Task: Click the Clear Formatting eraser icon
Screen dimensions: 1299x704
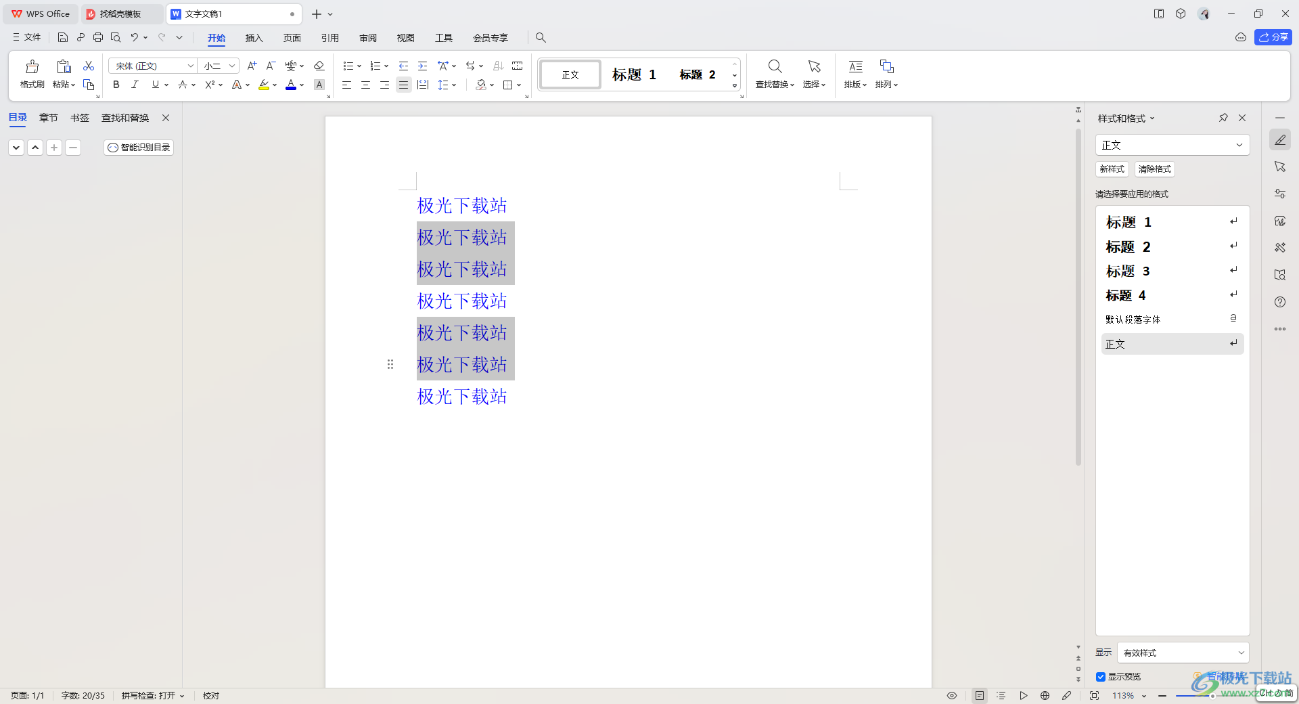Action: 319,66
